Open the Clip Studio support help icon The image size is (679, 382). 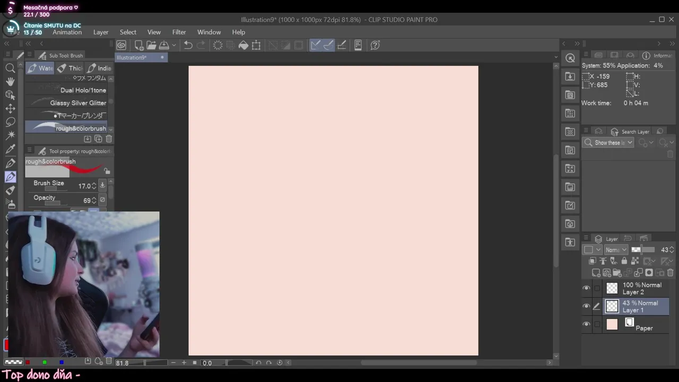coord(375,45)
